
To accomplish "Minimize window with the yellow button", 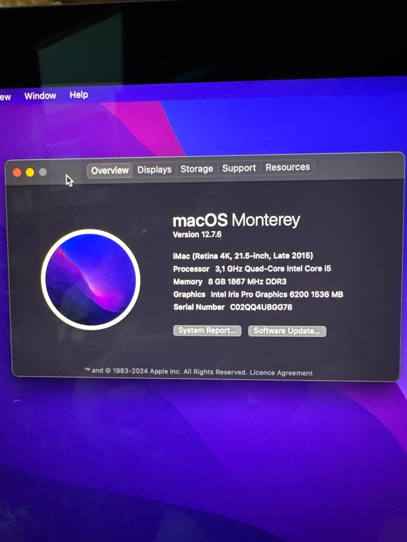I will [x=30, y=172].
